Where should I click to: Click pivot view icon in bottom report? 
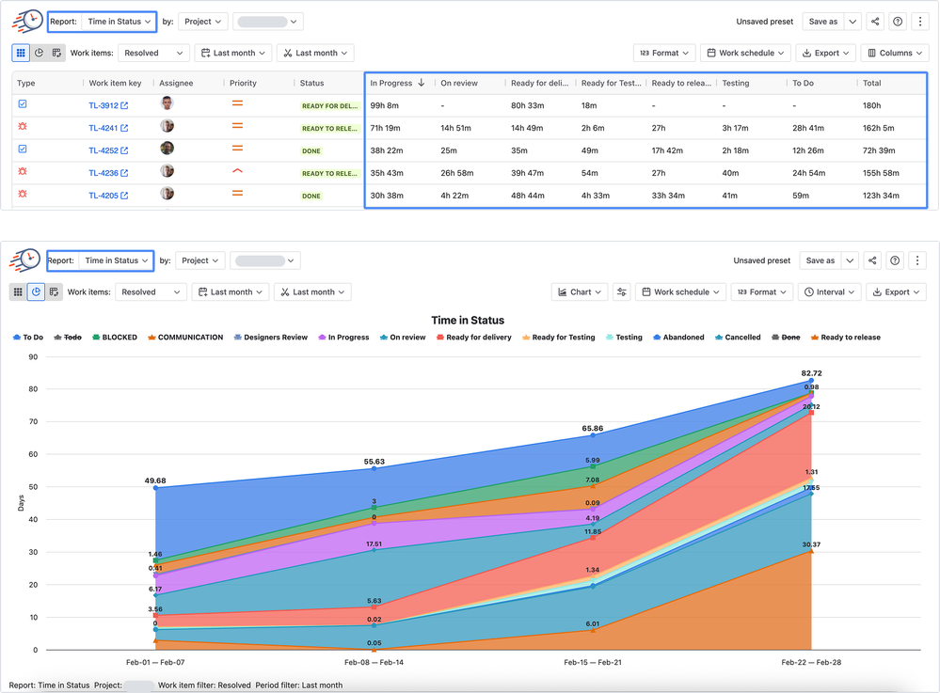[x=54, y=291]
